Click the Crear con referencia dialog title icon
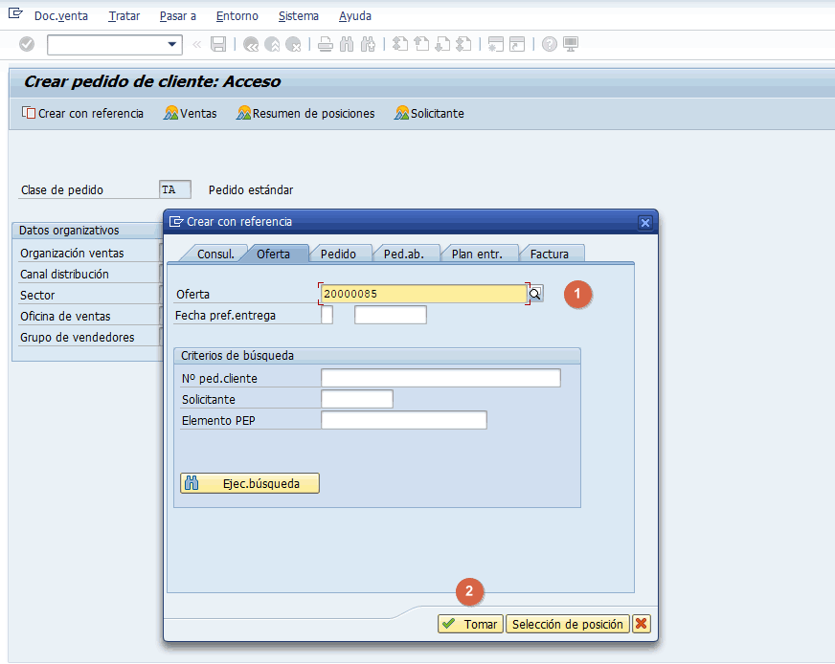 click(176, 221)
